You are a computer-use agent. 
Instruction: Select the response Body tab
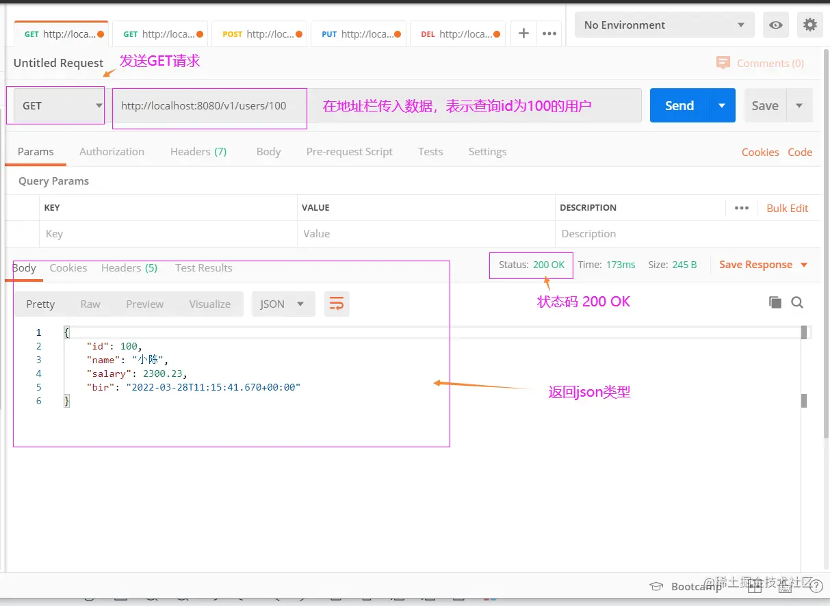pyautogui.click(x=25, y=268)
